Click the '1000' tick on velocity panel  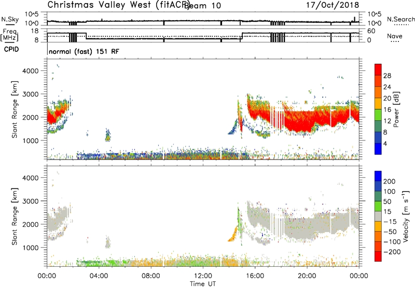click(31, 248)
